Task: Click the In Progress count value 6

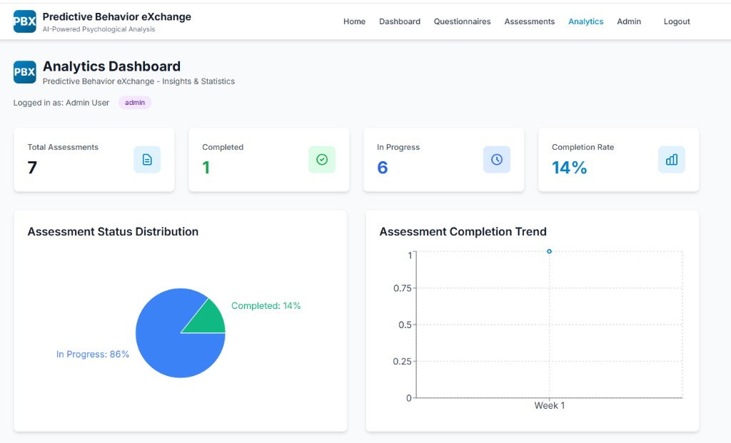Action: (383, 167)
